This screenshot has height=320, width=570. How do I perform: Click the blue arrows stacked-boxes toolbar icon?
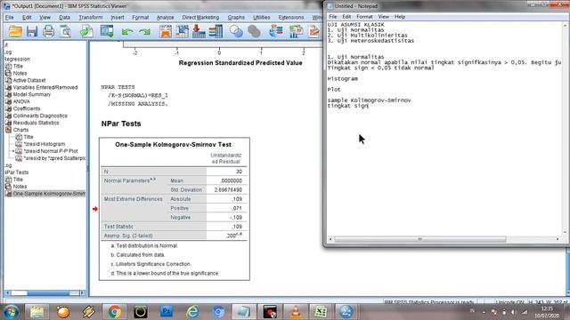tap(276, 32)
